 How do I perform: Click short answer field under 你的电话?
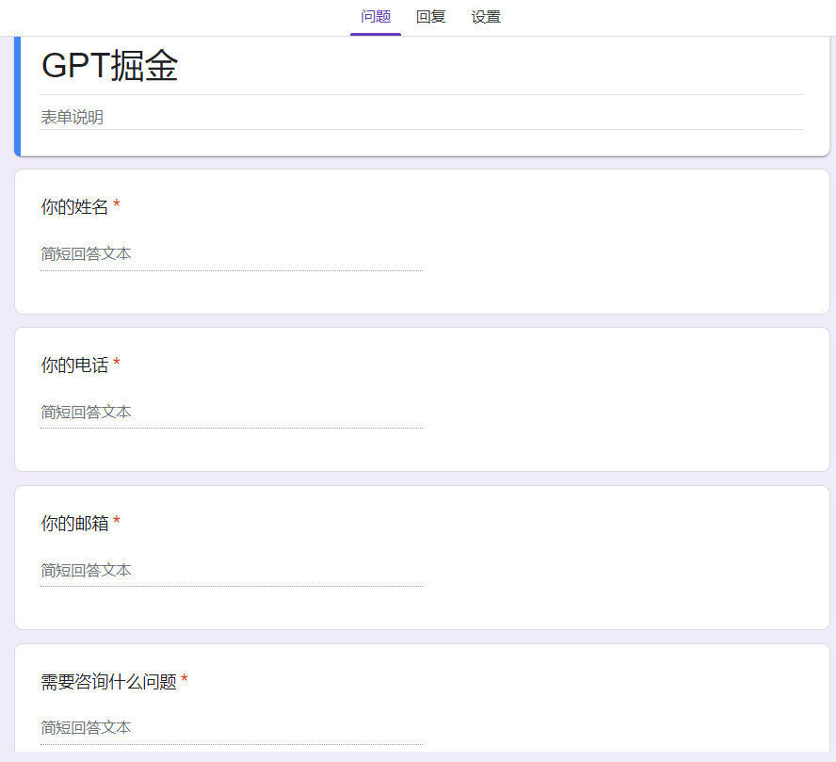pyautogui.click(x=232, y=413)
